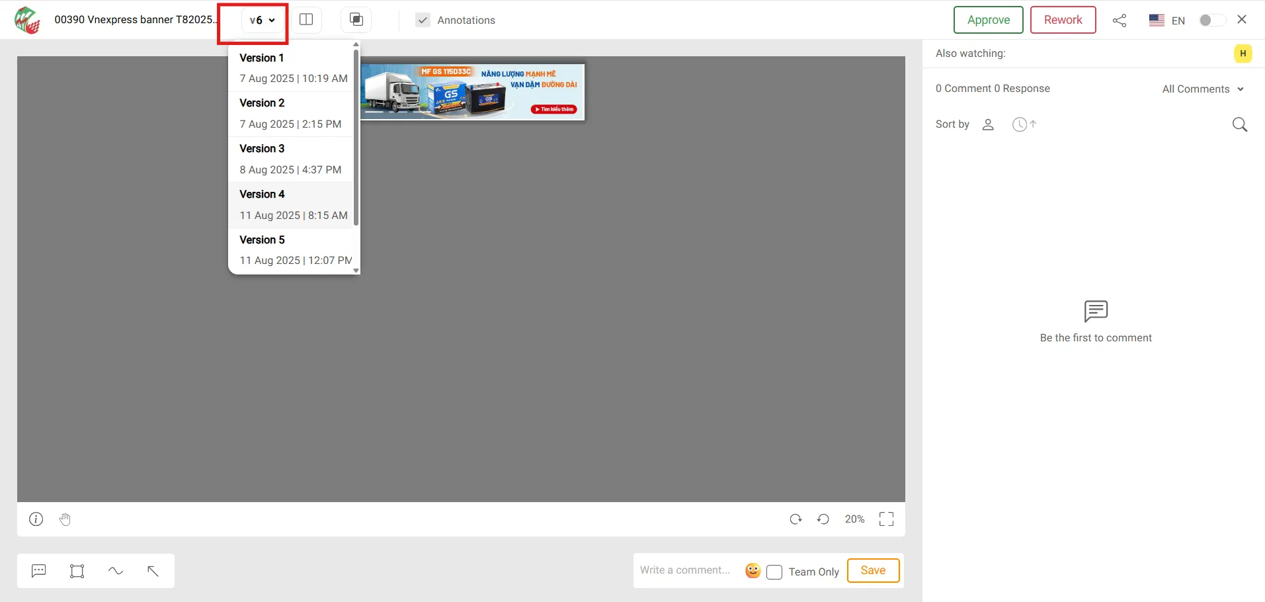This screenshot has height=602, width=1265.
Task: Enter fullscreen mode icon
Action: point(886,519)
